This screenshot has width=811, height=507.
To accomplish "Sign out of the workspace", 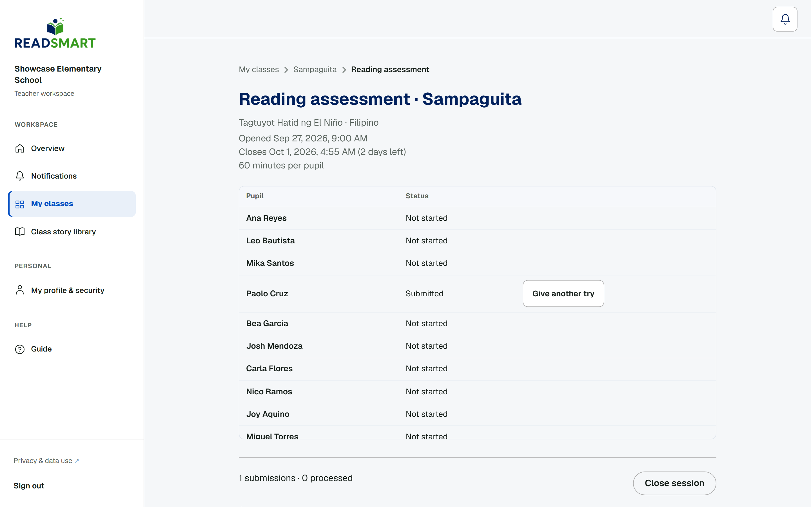I will pos(29,486).
